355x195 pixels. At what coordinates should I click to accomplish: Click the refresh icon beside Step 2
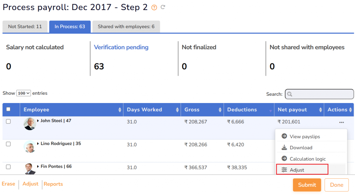tap(163, 7)
